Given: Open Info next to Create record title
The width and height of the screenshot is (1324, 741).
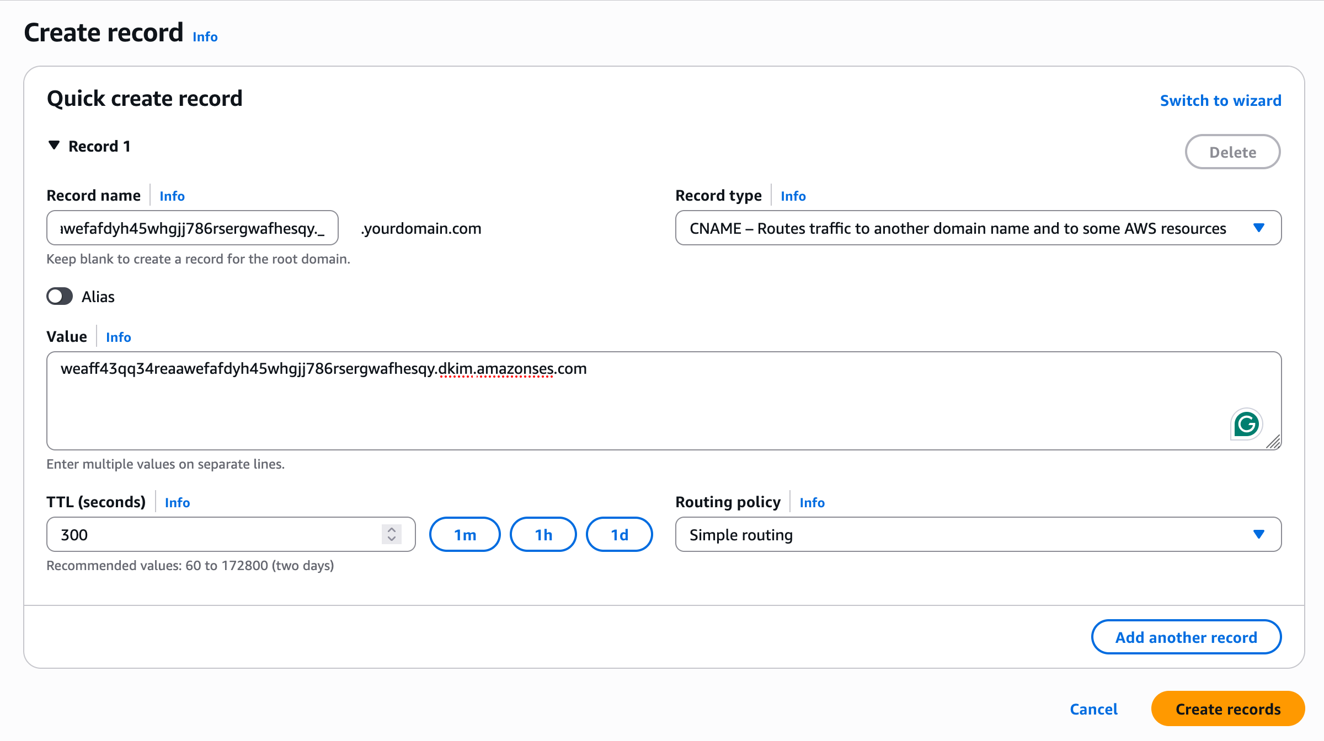Looking at the screenshot, I should coord(205,37).
